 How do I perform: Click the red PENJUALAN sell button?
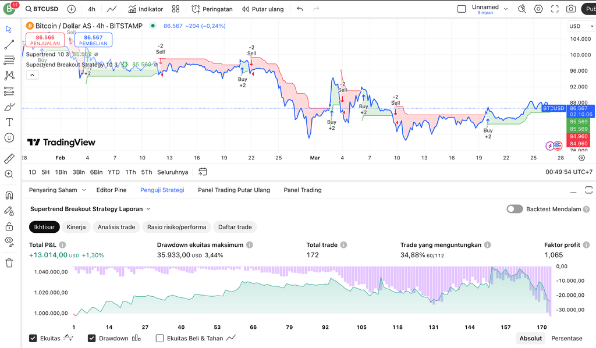coord(45,40)
